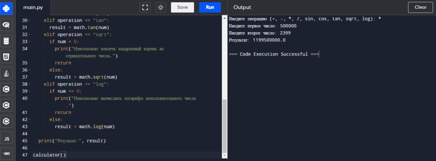This screenshot has height=161, width=436.
Task: Click the Save button
Action: tap(182, 8)
